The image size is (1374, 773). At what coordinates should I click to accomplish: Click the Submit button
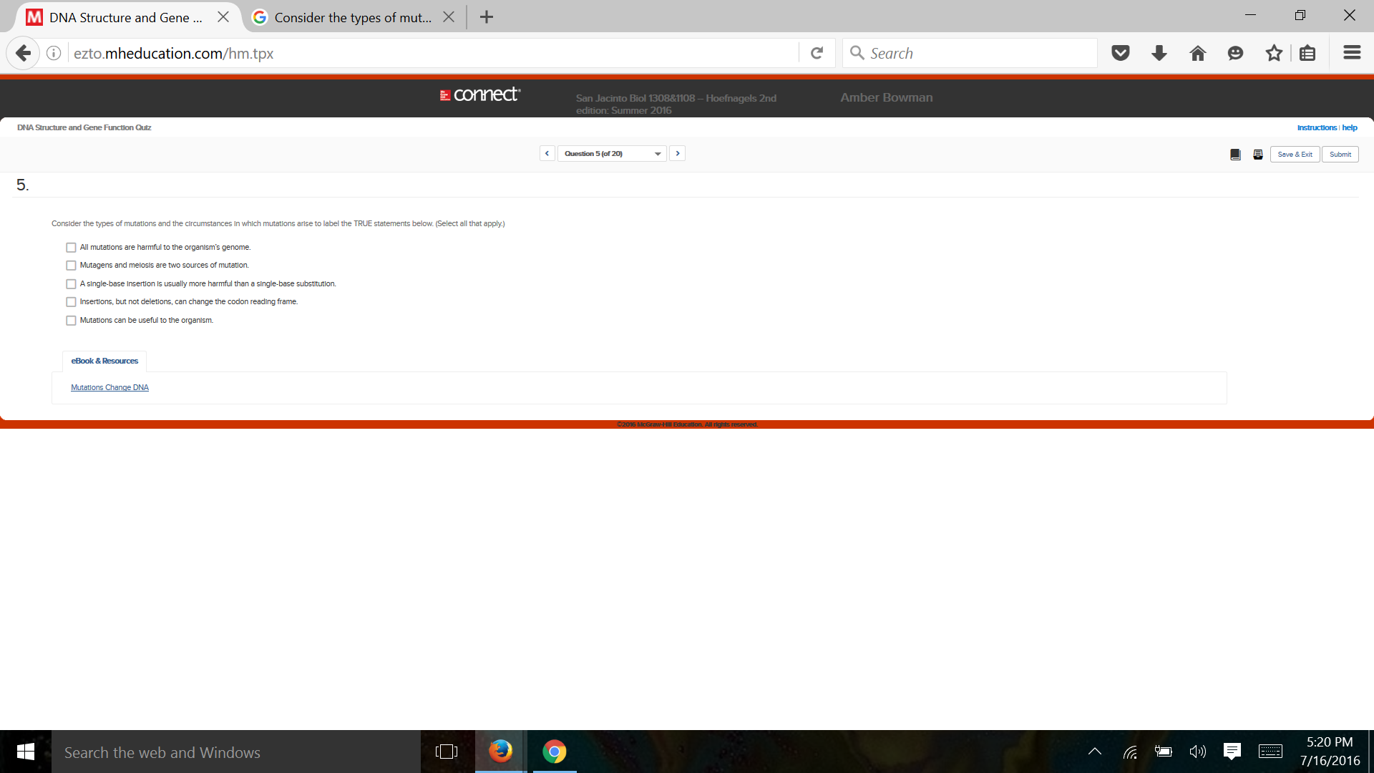point(1340,155)
